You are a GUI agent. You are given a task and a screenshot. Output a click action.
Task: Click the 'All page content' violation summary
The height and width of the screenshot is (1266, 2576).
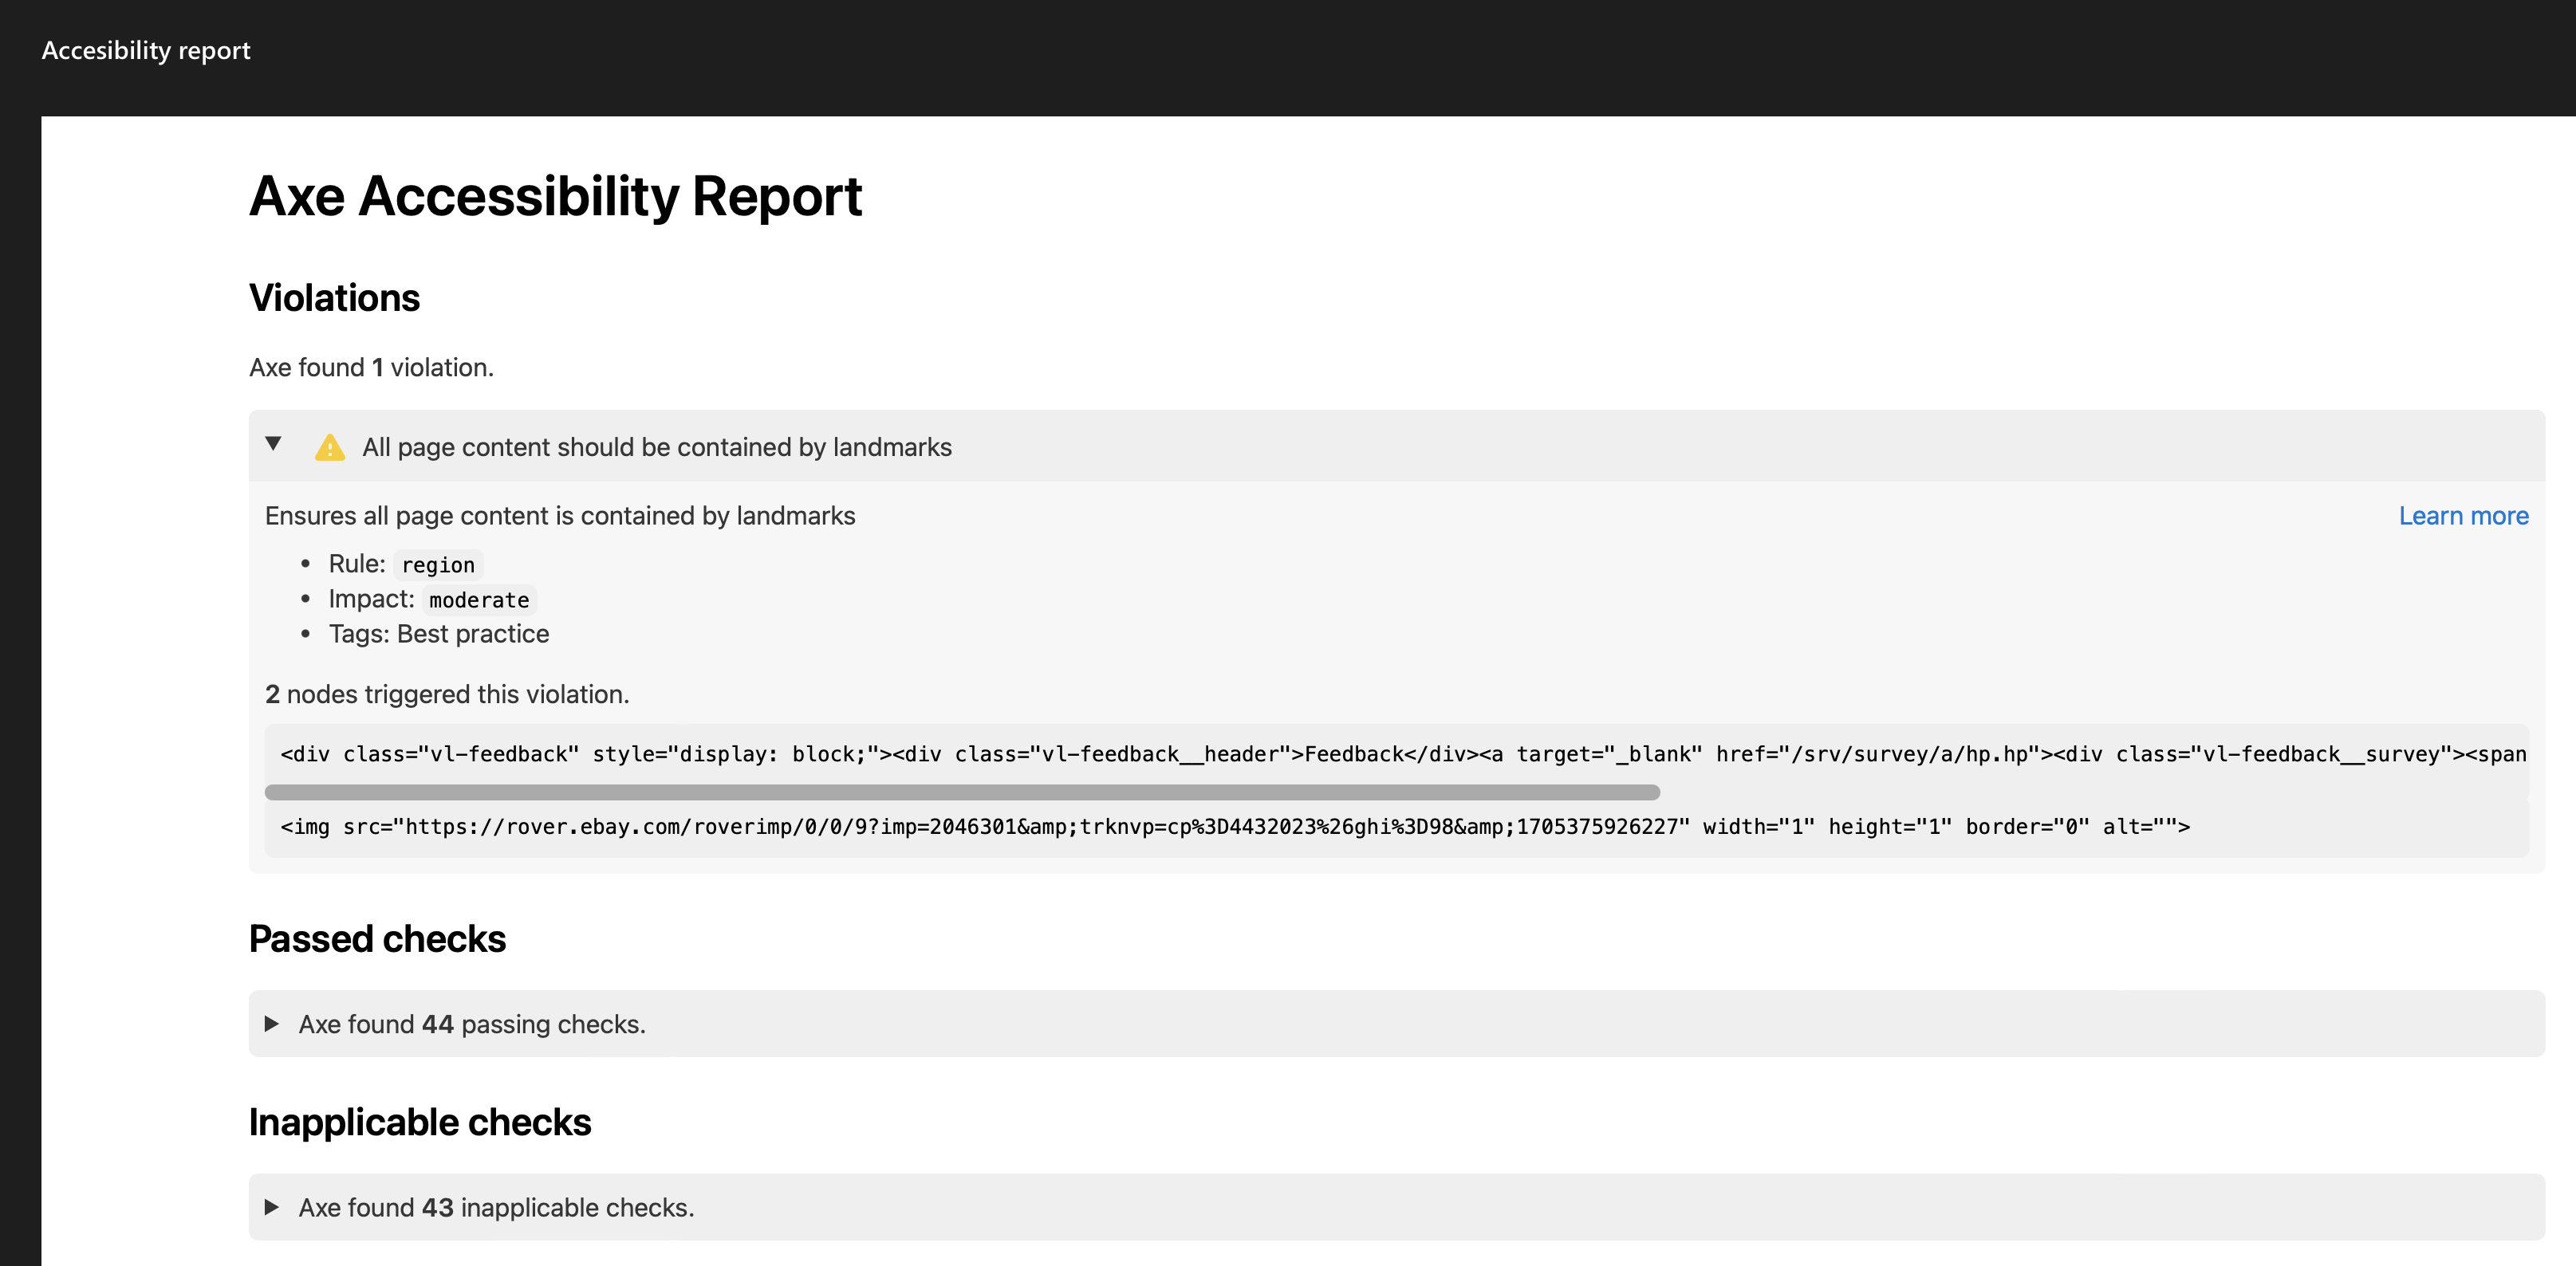click(x=656, y=447)
